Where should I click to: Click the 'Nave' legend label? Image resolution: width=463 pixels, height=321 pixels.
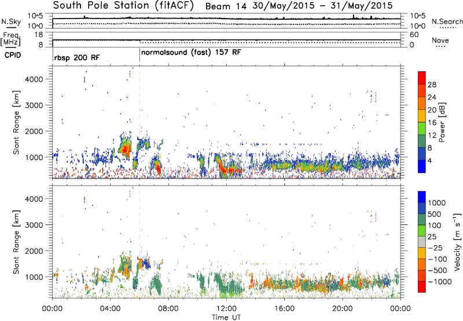(440, 41)
